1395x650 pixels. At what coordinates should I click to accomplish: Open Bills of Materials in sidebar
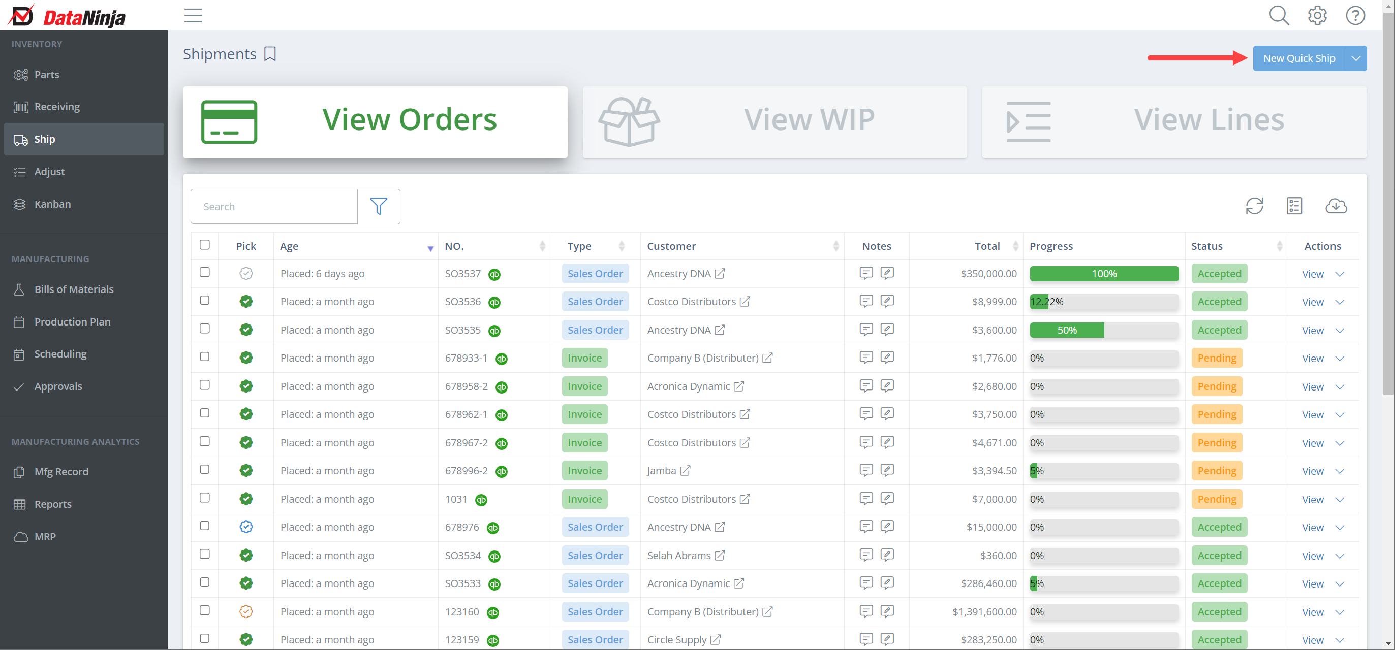tap(74, 289)
